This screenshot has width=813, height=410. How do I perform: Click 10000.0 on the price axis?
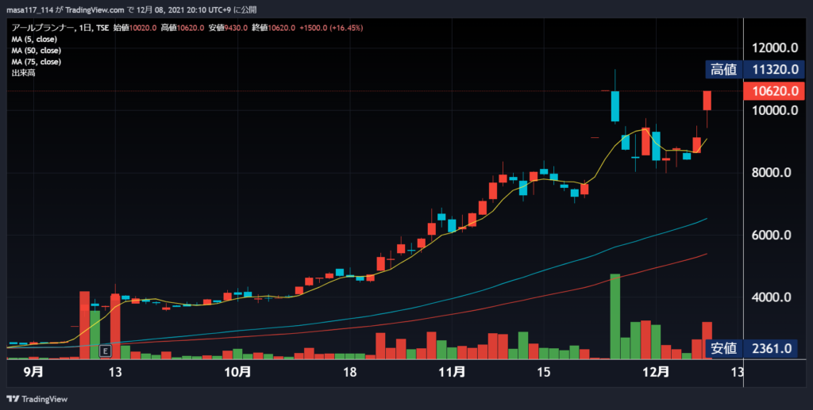pyautogui.click(x=775, y=110)
